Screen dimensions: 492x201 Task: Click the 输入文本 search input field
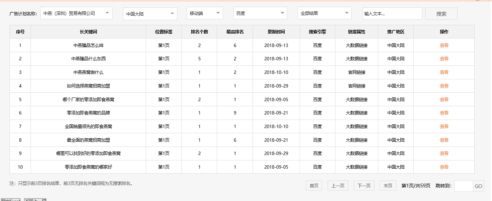[x=392, y=13]
